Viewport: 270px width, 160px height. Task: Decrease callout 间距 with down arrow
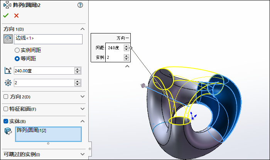pyautogui.click(x=127, y=50)
